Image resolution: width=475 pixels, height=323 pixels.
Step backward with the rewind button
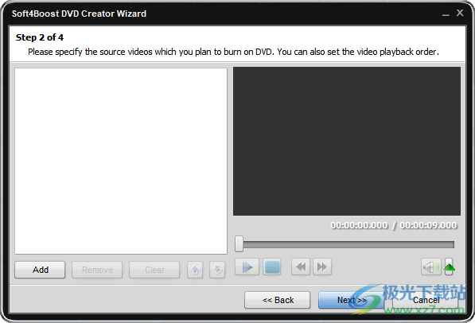301,267
